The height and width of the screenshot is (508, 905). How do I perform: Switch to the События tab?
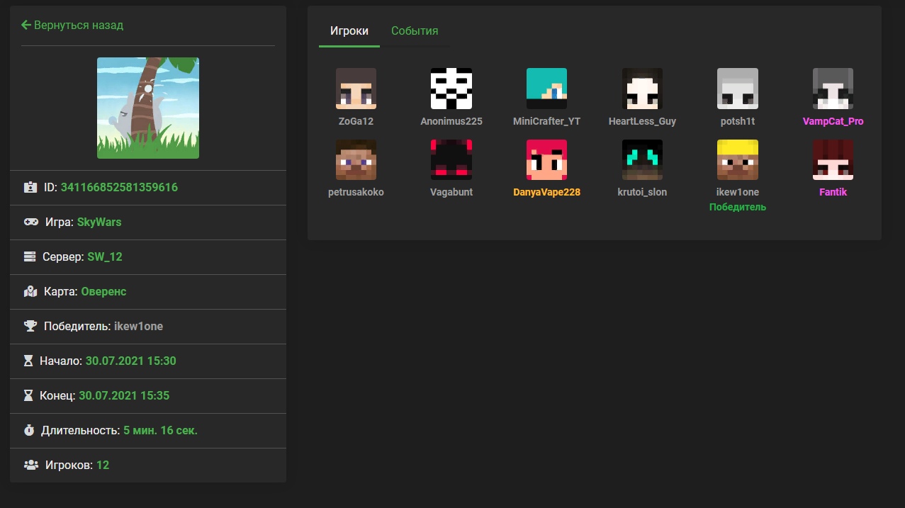pos(415,31)
